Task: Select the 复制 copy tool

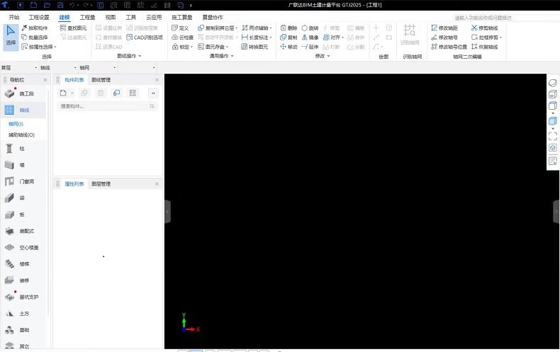Action: tap(289, 37)
